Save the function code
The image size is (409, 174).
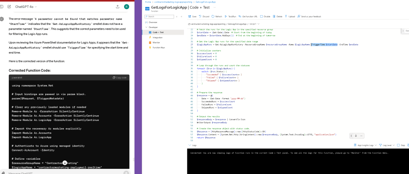coord(192,16)
